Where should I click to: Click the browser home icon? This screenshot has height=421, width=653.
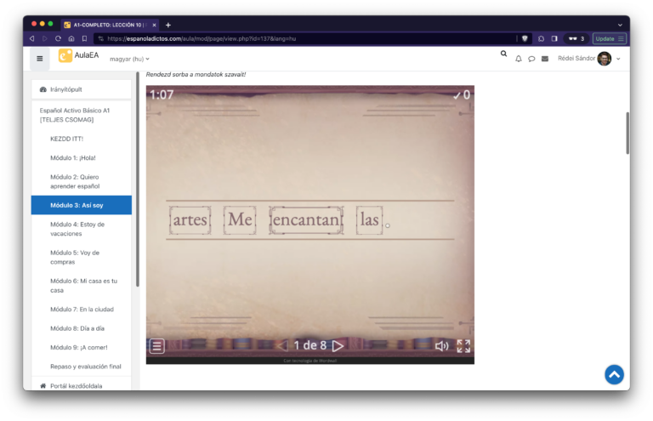[x=71, y=39]
